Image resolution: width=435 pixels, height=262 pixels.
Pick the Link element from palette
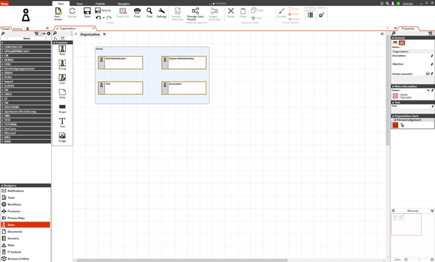point(62,79)
